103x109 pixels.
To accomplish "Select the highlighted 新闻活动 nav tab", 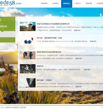I will 67,4.
